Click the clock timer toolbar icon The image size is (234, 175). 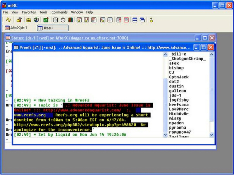pos(63,20)
